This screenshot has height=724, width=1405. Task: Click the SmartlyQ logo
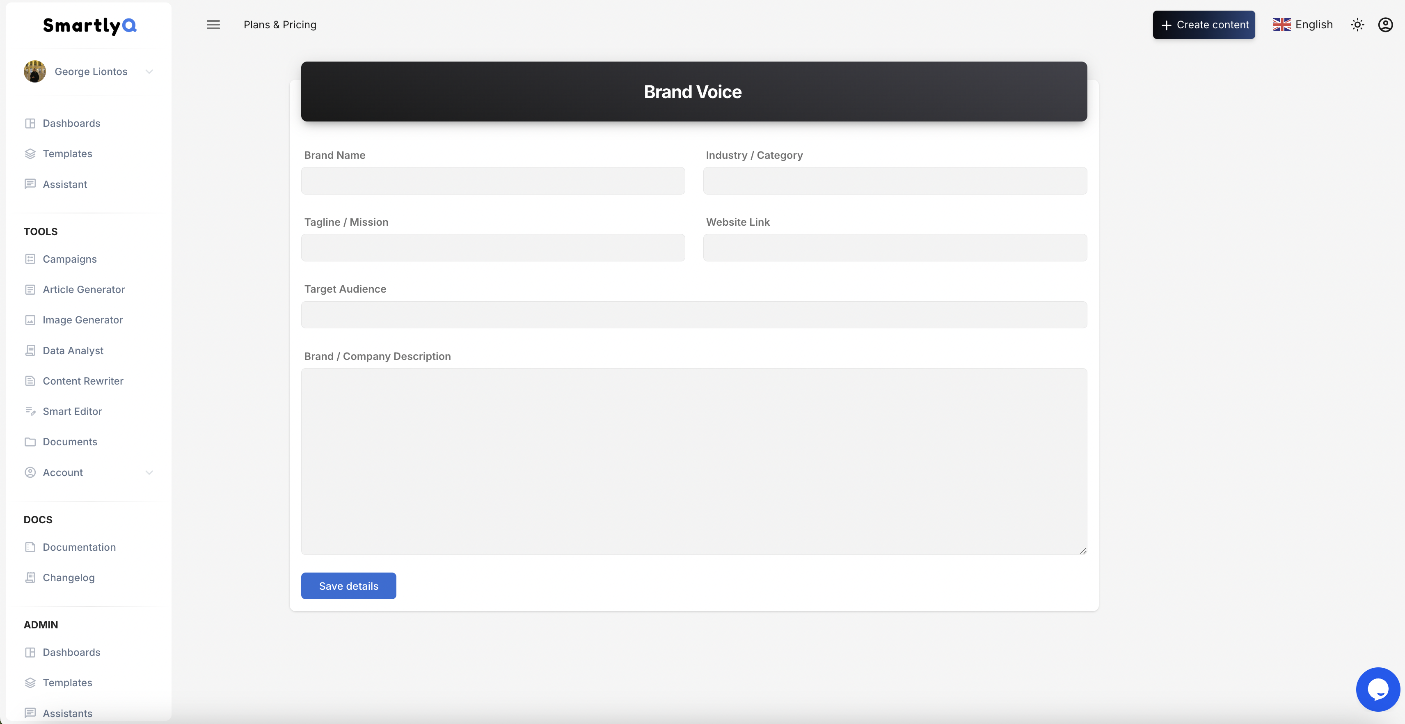(x=90, y=25)
